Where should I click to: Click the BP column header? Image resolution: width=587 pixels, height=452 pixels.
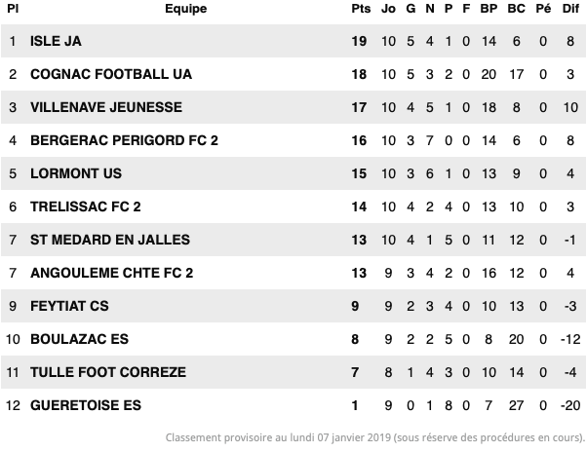click(489, 9)
